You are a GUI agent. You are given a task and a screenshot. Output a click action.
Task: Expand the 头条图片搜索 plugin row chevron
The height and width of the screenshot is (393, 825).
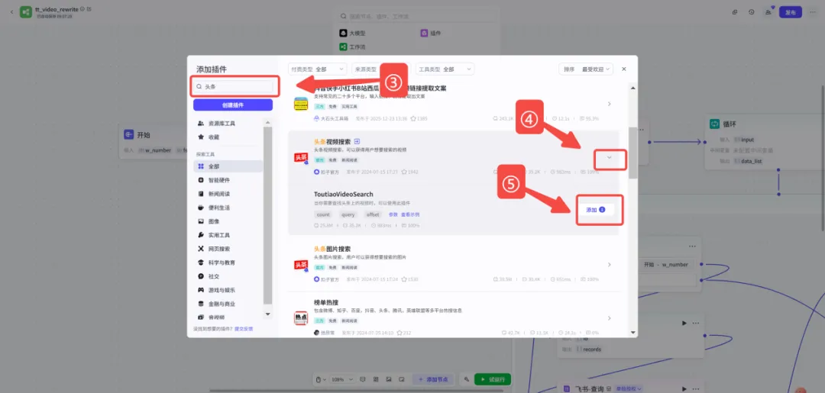[610, 265]
